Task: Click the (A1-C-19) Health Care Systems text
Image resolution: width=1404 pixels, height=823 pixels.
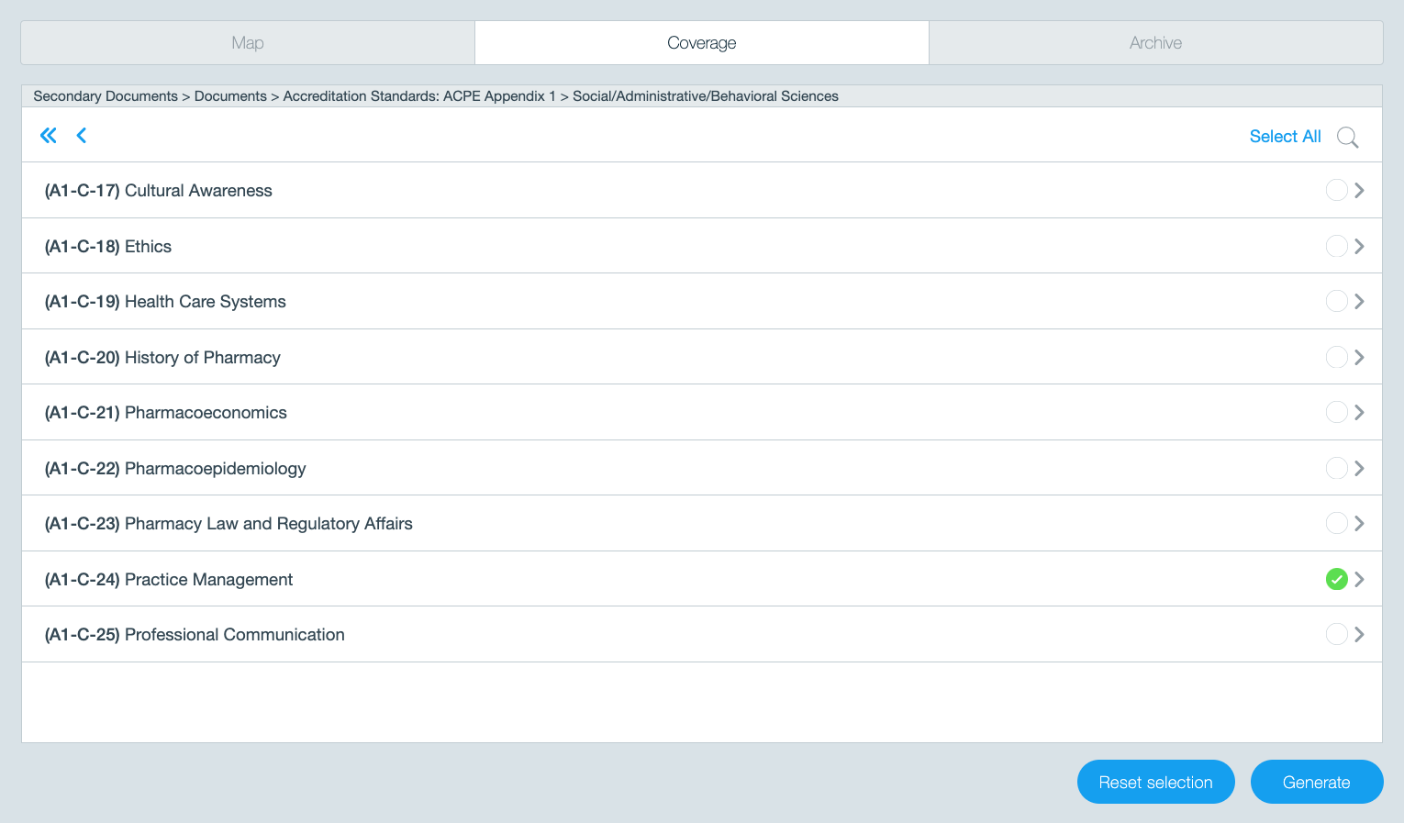Action: pos(165,302)
